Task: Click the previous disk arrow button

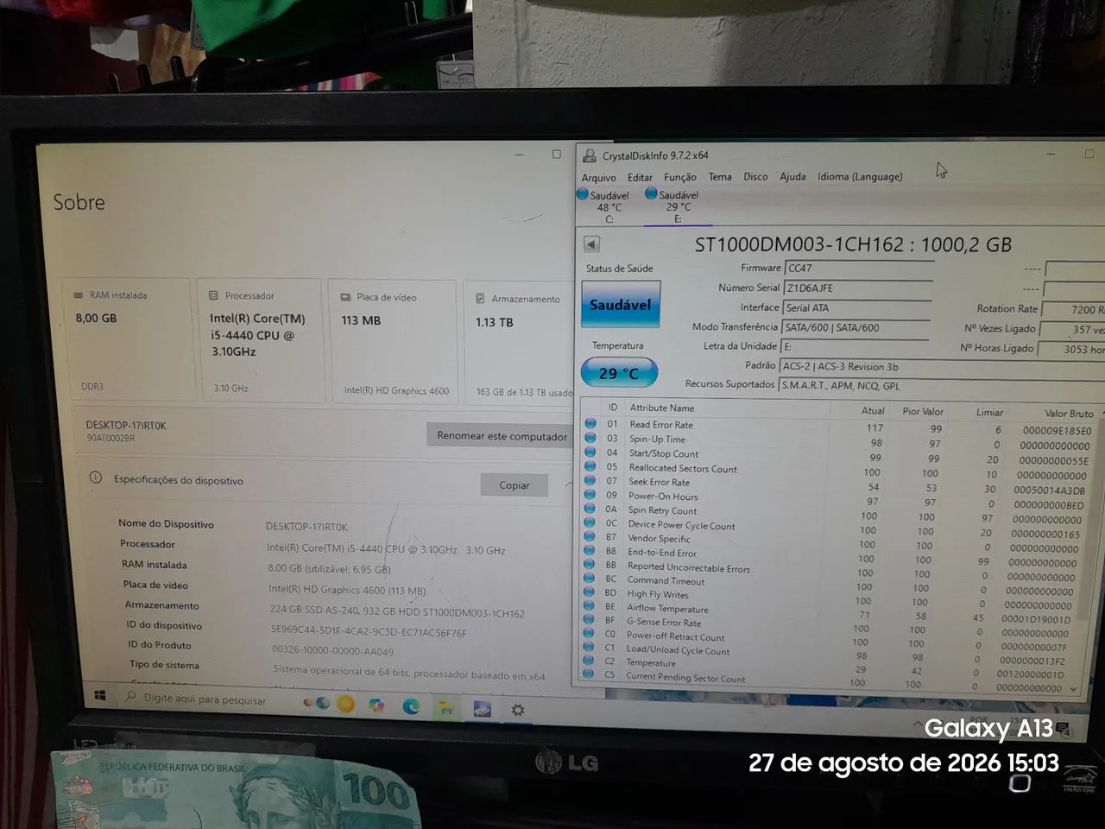Action: click(x=591, y=244)
